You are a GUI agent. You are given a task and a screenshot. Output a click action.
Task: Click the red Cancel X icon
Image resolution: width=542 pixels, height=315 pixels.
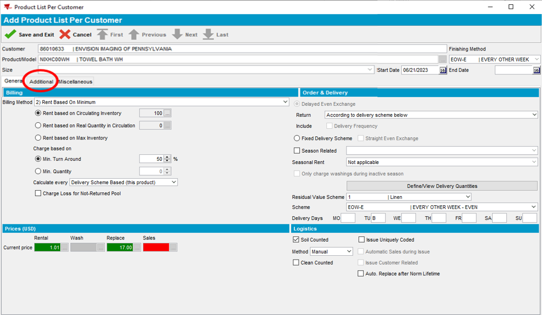tap(65, 34)
